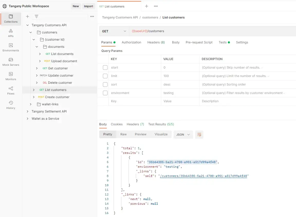
Task: Select the Params tab
Action: 108,42
